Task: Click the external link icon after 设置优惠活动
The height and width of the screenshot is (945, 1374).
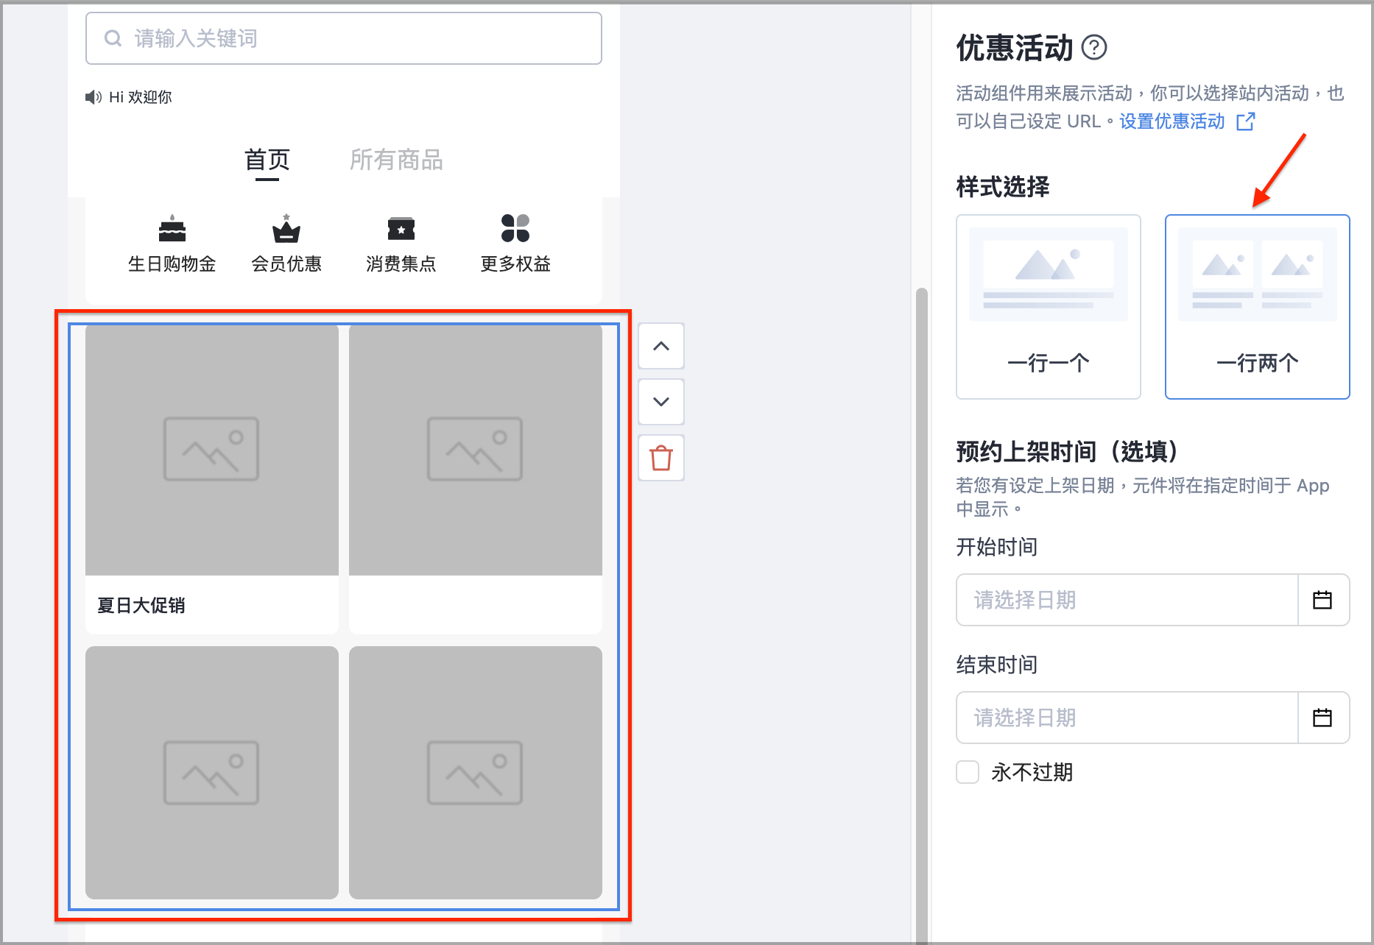Action: pos(1246,121)
